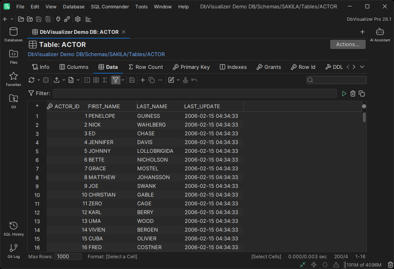This screenshot has width=394, height=269.
Task: Show hidden tabs with the down chevron
Action: click(362, 67)
